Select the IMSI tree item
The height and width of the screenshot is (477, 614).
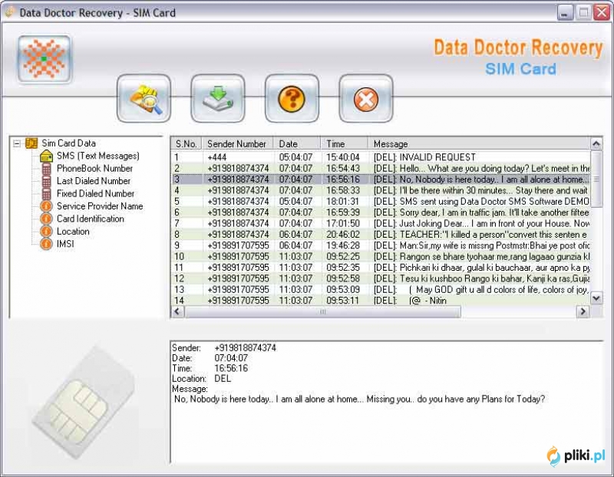pyautogui.click(x=65, y=243)
